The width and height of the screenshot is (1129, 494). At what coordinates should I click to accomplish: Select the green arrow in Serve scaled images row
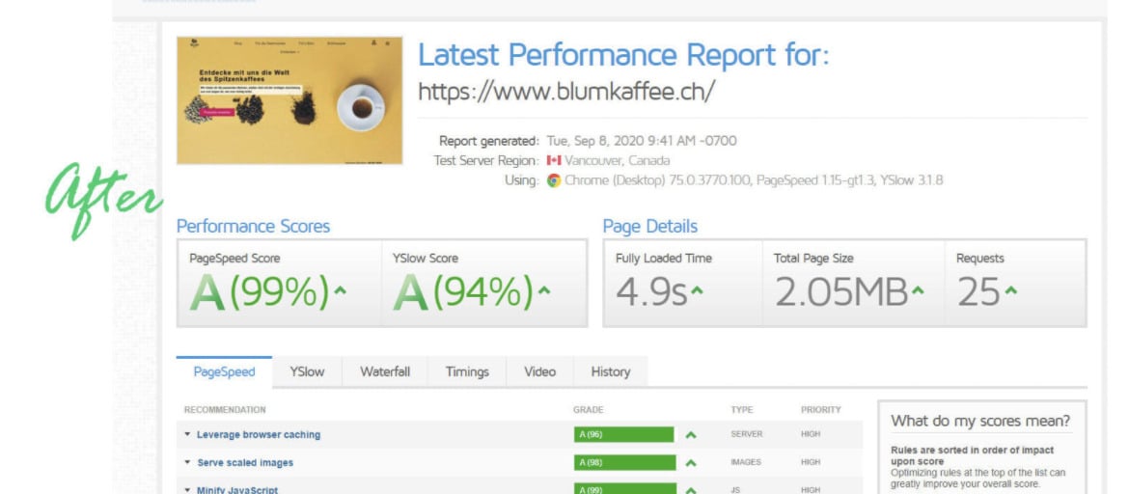point(691,462)
